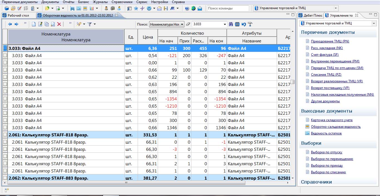Screen dimensions: 380x196
Task: Click the funnel filter icon
Action: coord(90,24)
